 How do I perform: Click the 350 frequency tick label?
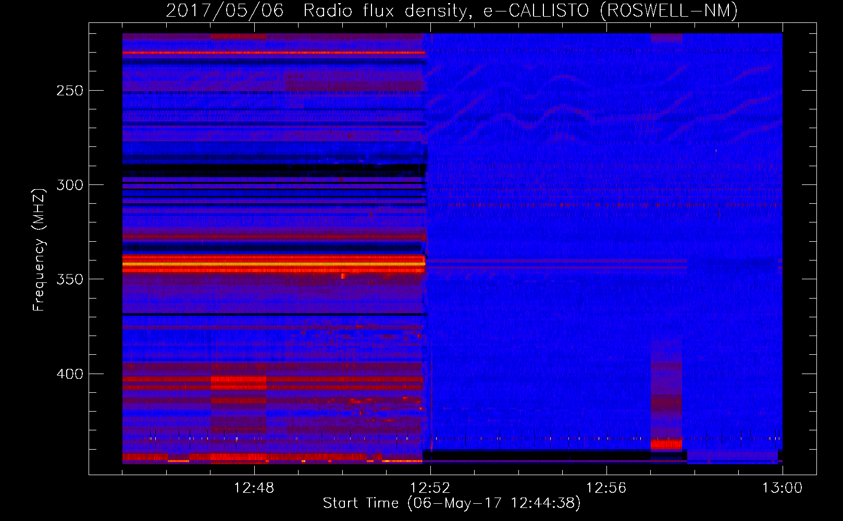[70, 279]
